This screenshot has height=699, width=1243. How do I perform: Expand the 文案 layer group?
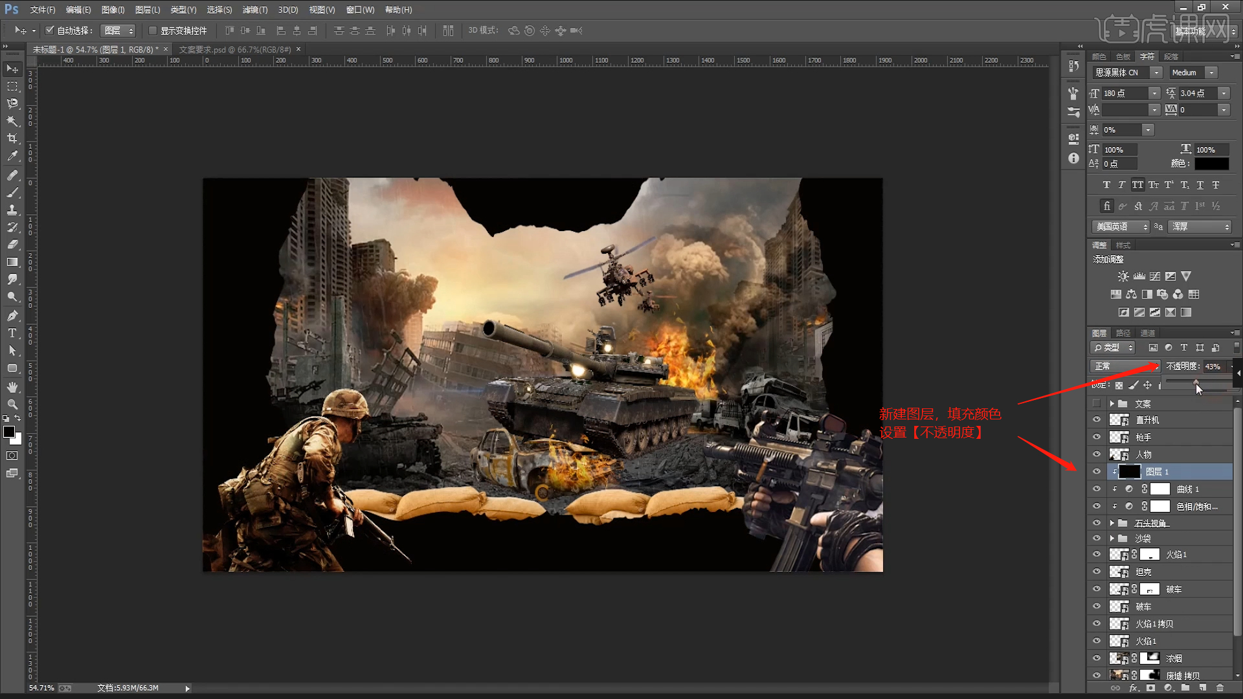click(1112, 404)
